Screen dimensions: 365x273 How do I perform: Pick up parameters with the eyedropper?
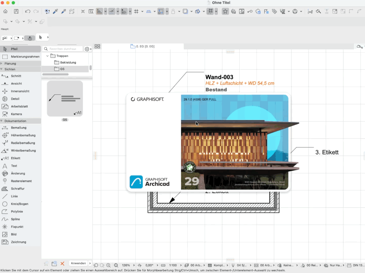coord(55,11)
